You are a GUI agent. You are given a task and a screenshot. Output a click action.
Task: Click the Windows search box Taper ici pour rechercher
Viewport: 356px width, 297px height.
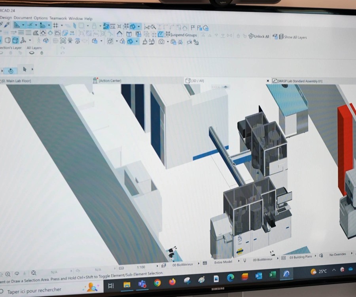35,290
